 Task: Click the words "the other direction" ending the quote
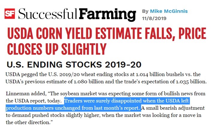28,122
